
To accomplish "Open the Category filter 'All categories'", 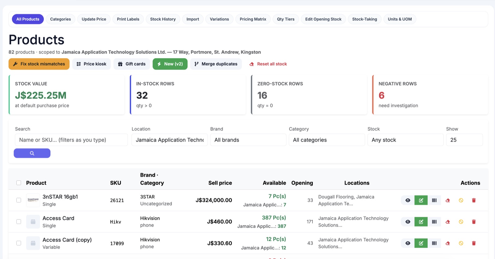I will (327, 140).
